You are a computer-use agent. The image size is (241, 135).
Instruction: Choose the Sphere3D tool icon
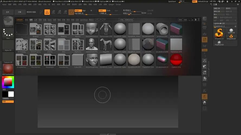pos(231,31)
